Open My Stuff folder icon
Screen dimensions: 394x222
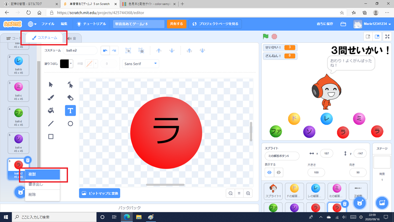coord(343,24)
